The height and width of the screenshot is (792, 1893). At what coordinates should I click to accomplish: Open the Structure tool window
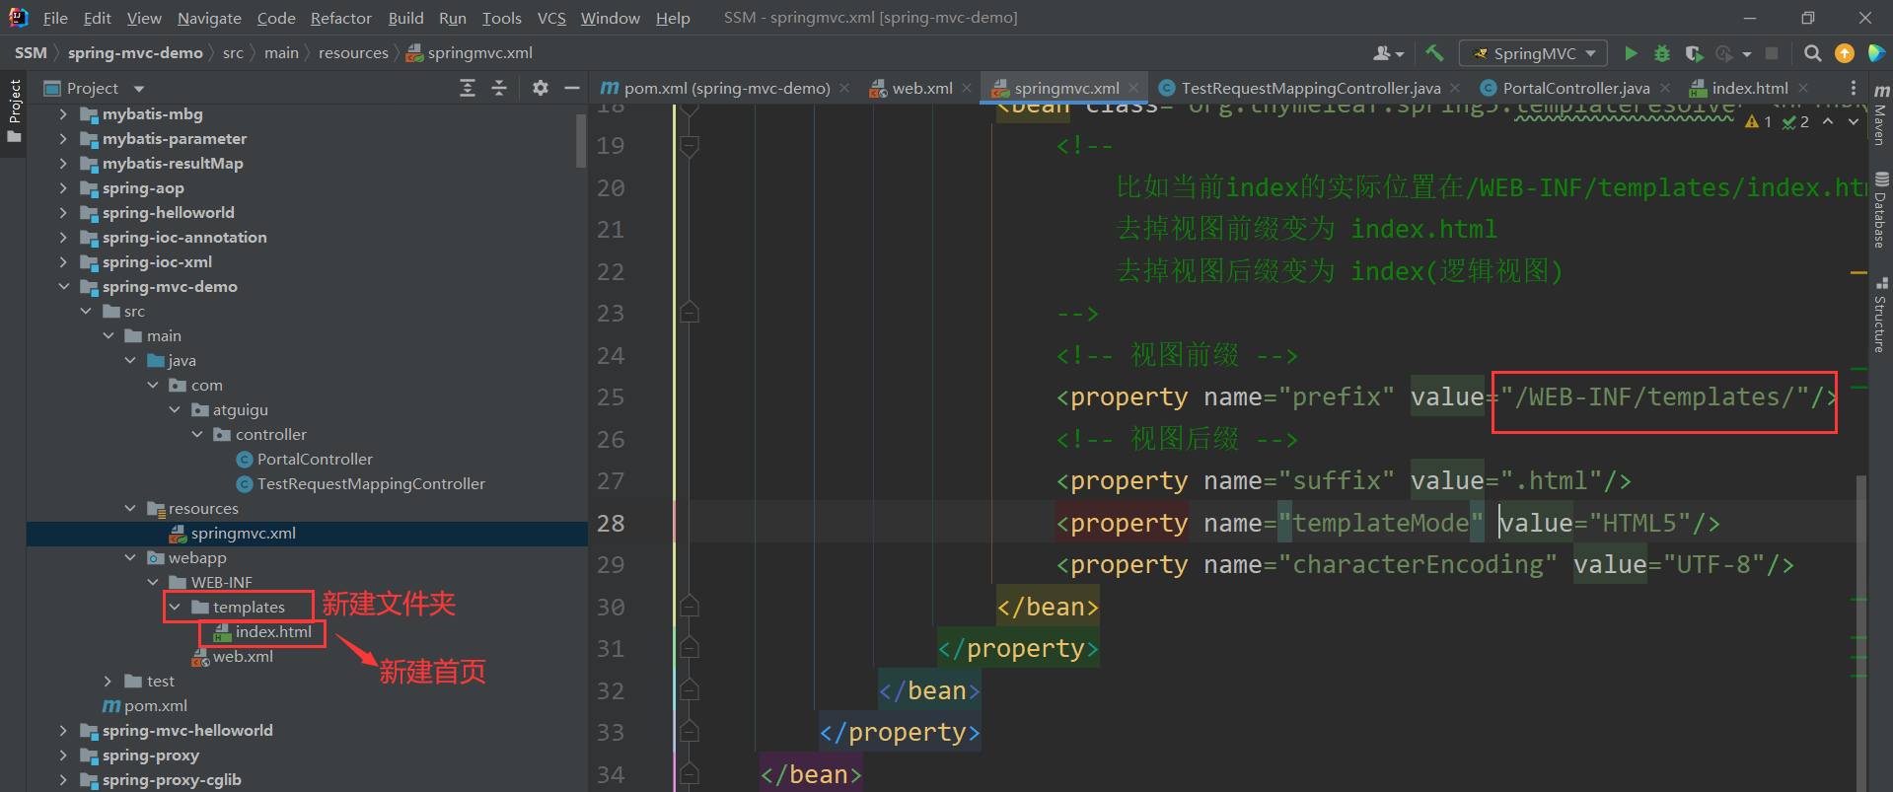(x=1880, y=316)
